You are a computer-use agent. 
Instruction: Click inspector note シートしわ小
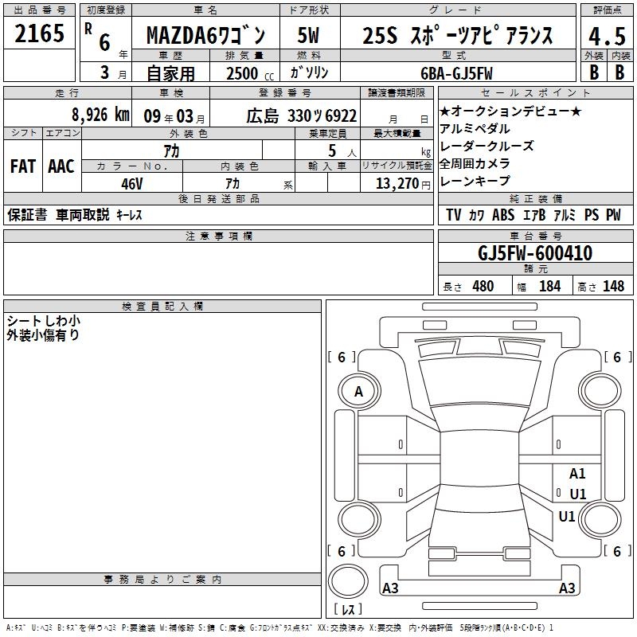pos(44,321)
